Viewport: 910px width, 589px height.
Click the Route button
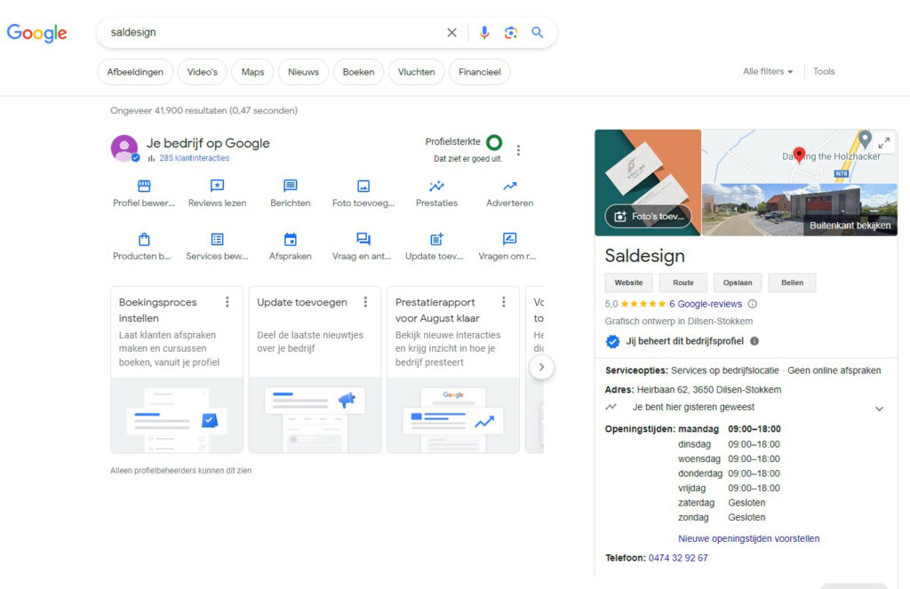coord(683,283)
